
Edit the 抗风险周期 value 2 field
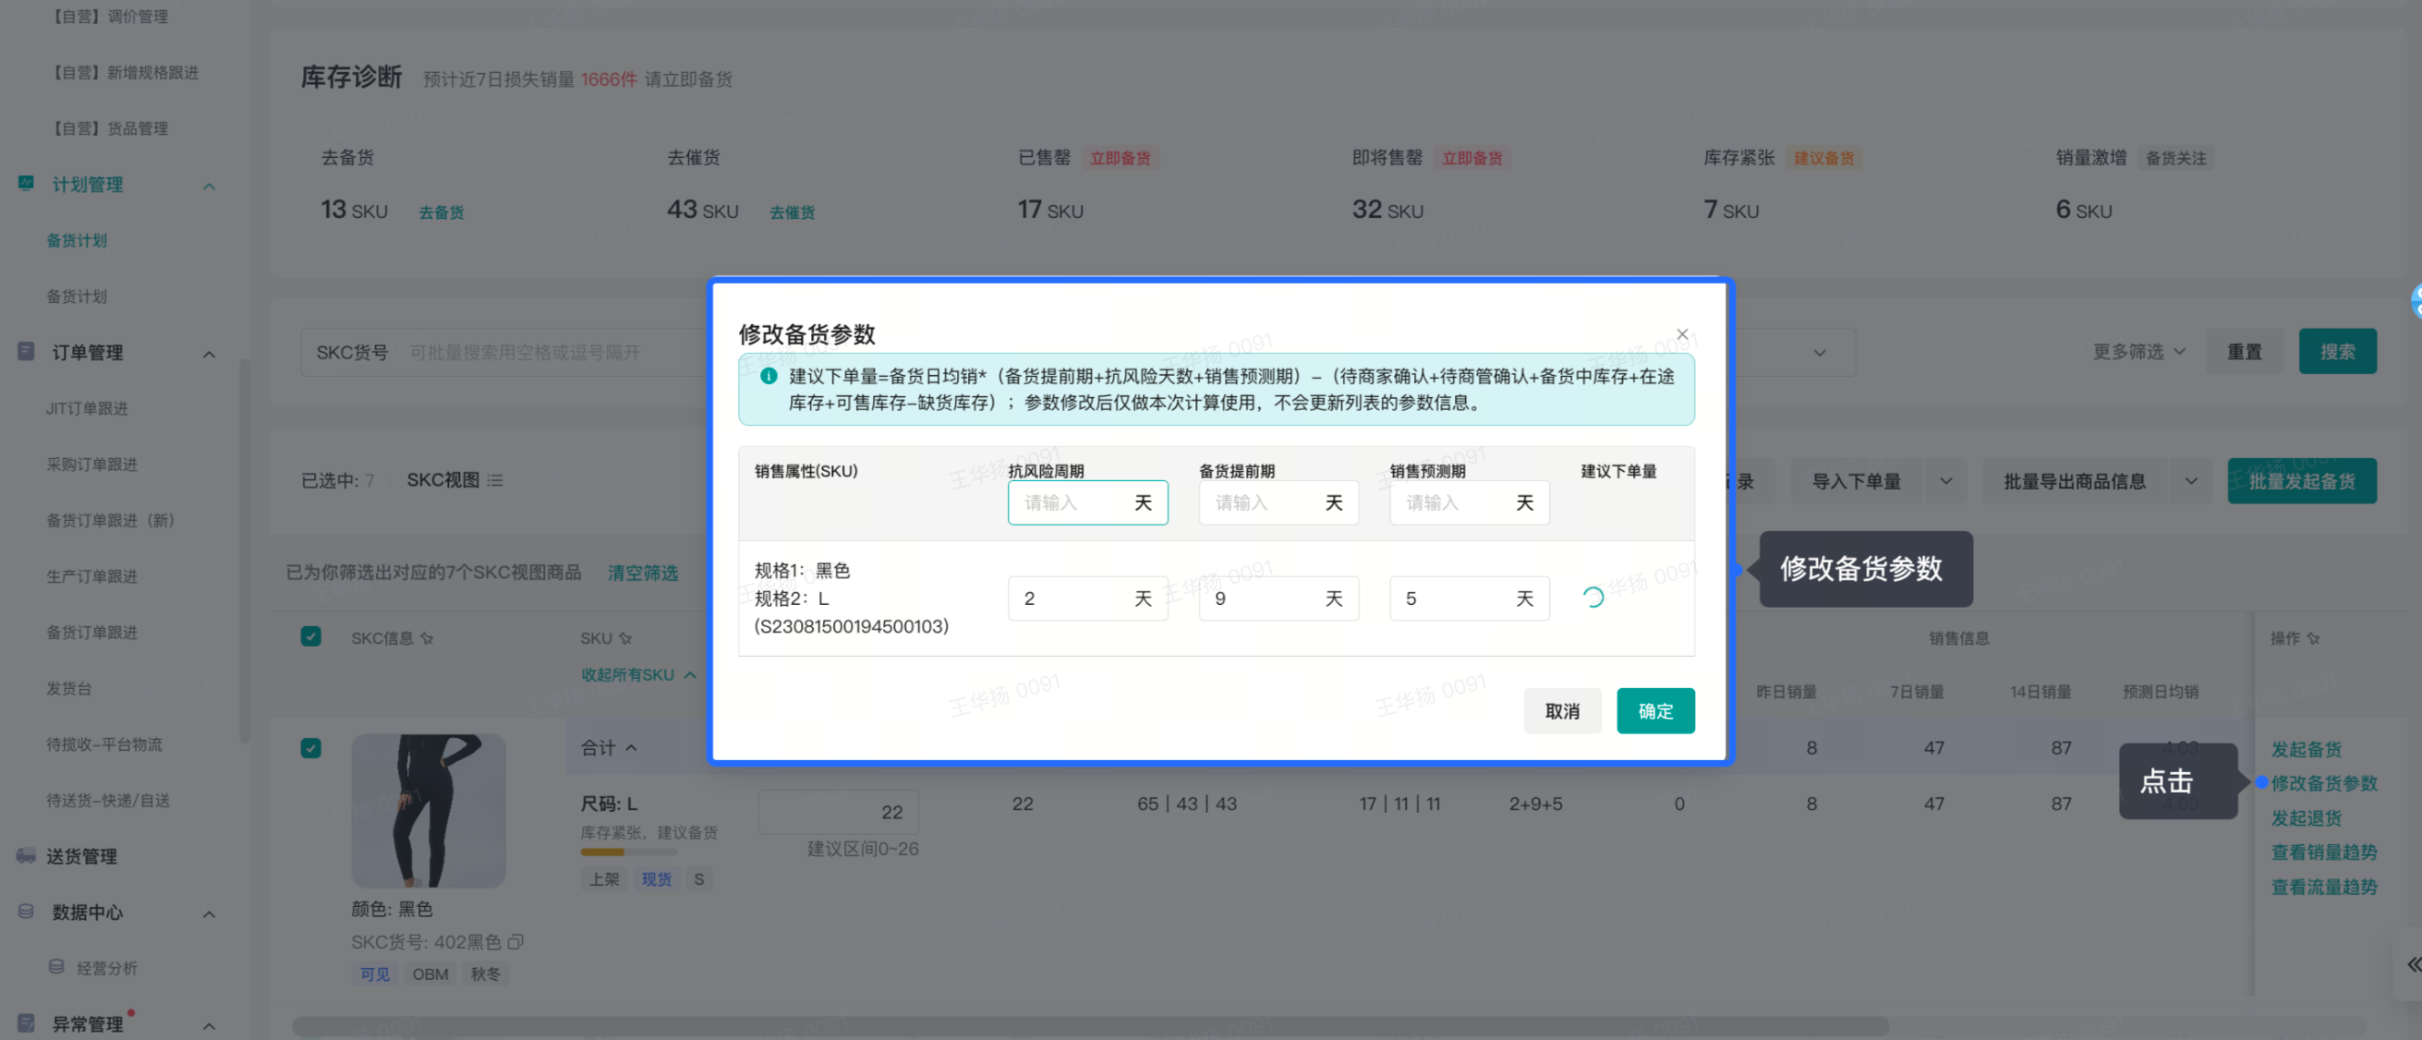1087,599
